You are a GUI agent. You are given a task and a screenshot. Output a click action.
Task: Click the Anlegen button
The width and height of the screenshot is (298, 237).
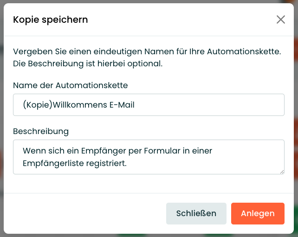tap(258, 213)
